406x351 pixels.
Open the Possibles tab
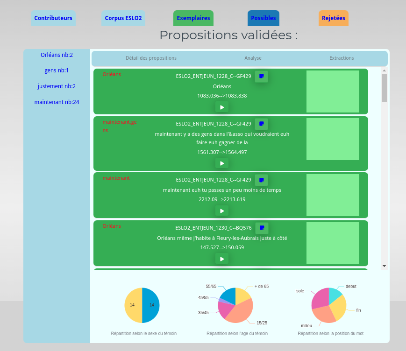(x=264, y=18)
